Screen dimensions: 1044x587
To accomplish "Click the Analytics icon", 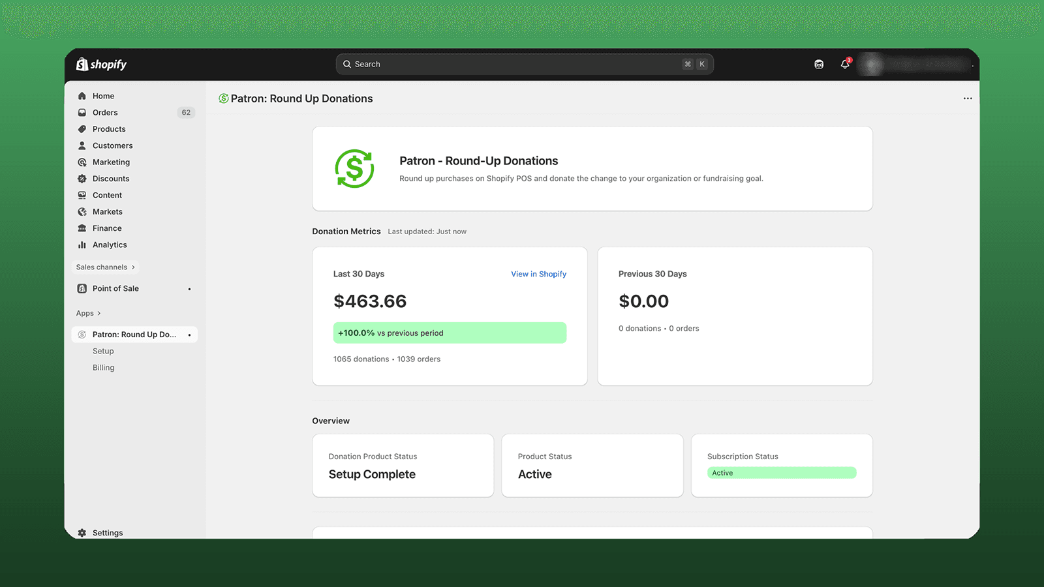I will tap(82, 245).
